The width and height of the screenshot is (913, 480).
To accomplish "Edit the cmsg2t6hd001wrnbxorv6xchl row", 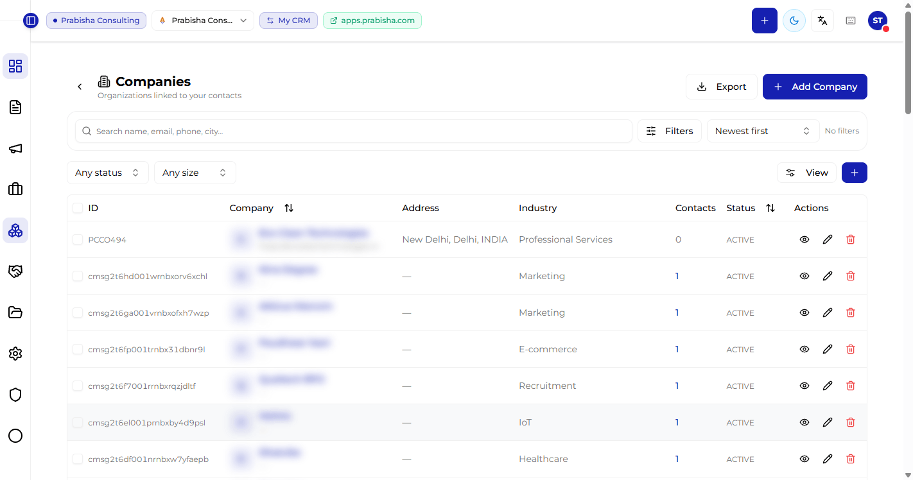I will pos(828,276).
